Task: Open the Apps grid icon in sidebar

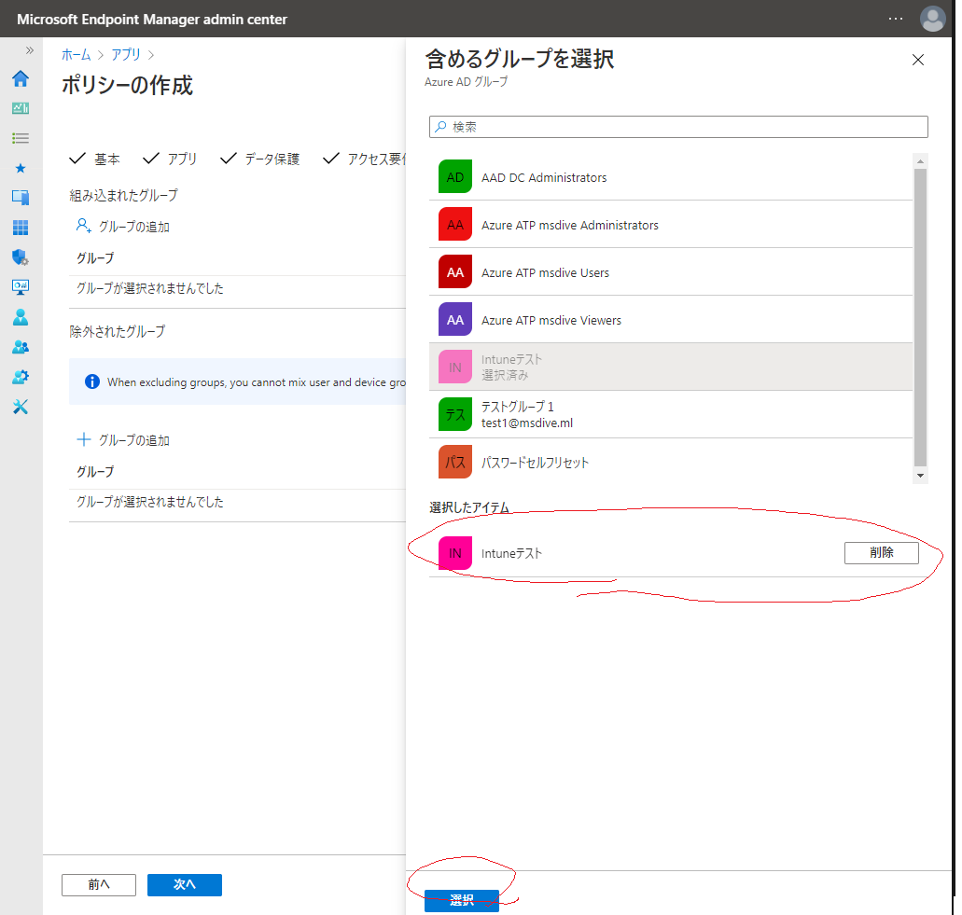Action: (21, 228)
